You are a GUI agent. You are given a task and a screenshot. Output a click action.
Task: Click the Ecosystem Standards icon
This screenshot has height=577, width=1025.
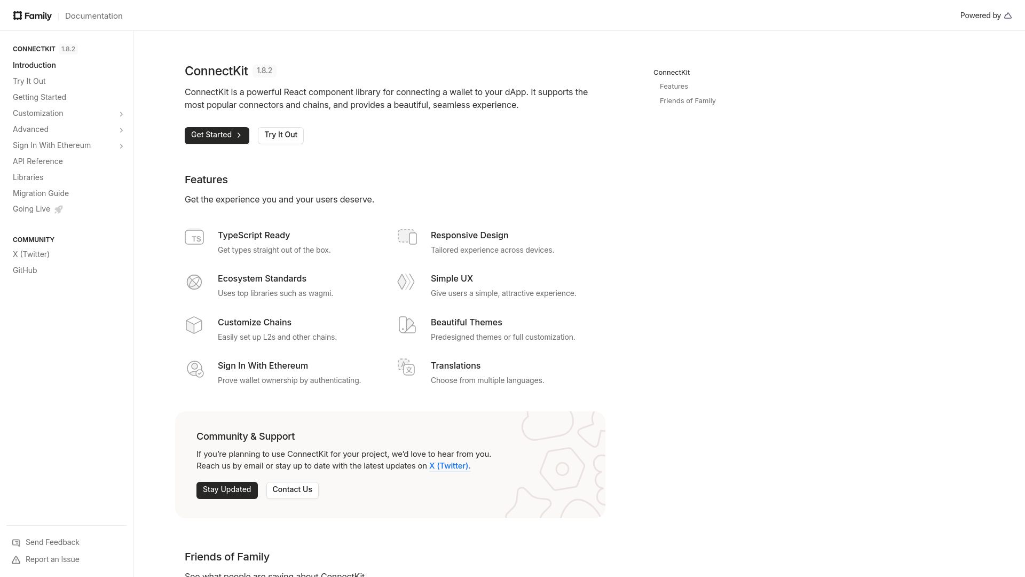194,281
